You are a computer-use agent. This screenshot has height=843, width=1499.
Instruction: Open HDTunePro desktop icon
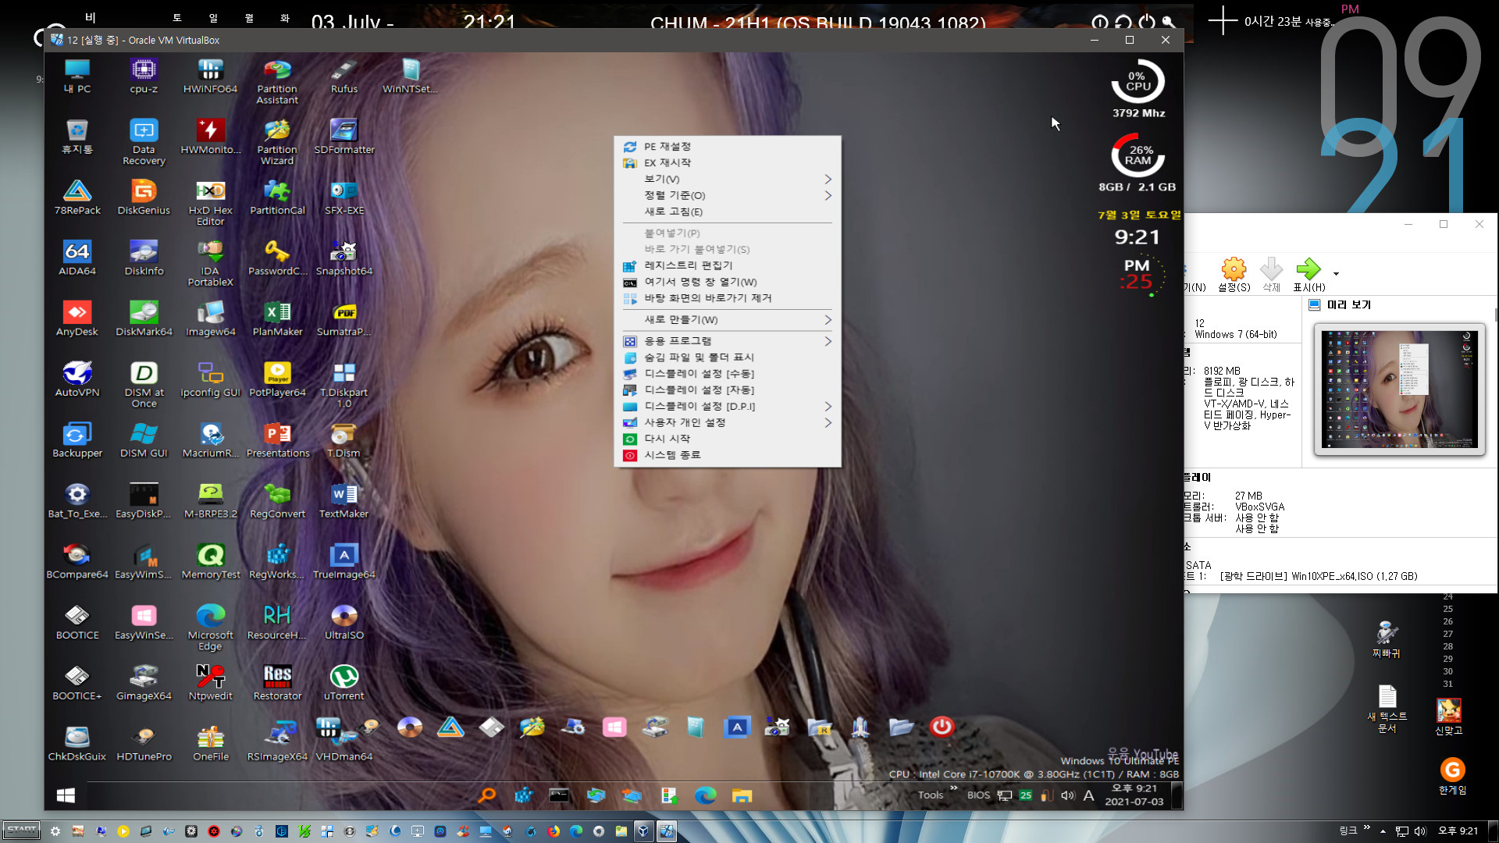(x=144, y=743)
